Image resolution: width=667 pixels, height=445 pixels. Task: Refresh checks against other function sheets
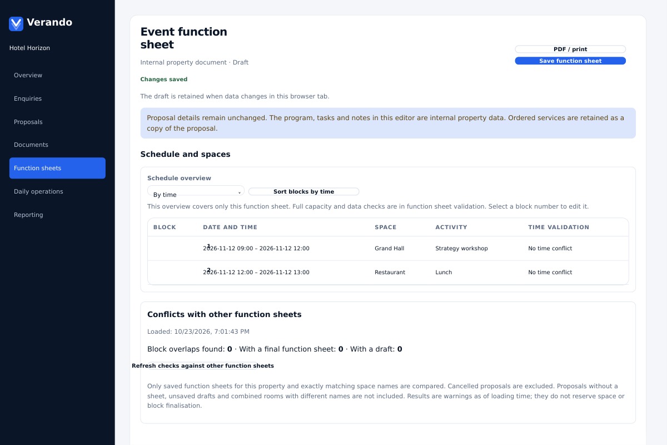click(x=203, y=365)
